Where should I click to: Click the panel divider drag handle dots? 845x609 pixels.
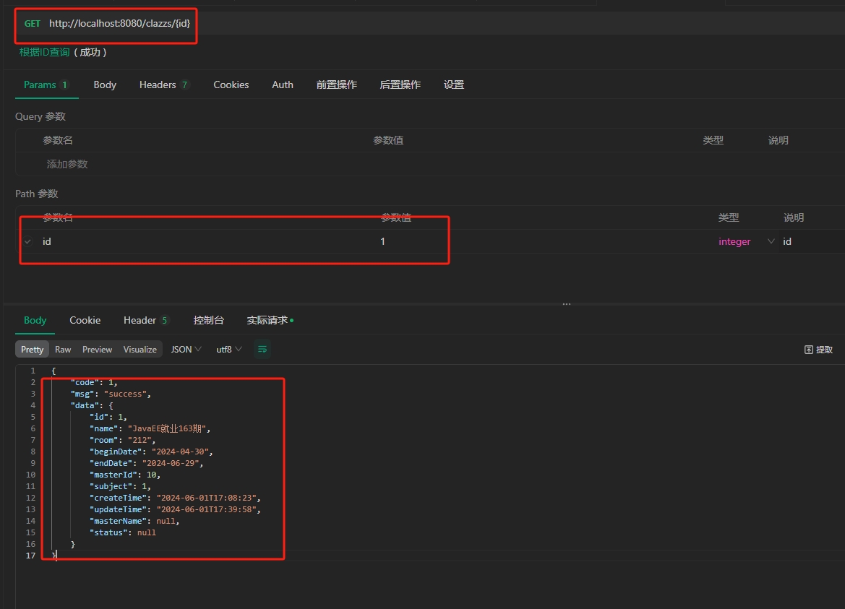click(x=566, y=304)
